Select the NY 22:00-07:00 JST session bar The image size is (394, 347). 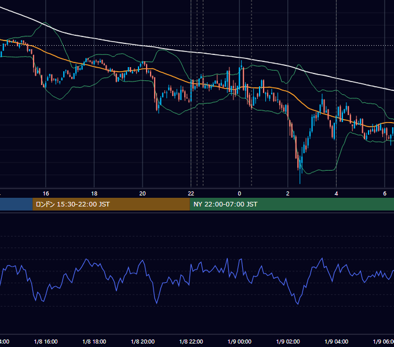[291, 204]
